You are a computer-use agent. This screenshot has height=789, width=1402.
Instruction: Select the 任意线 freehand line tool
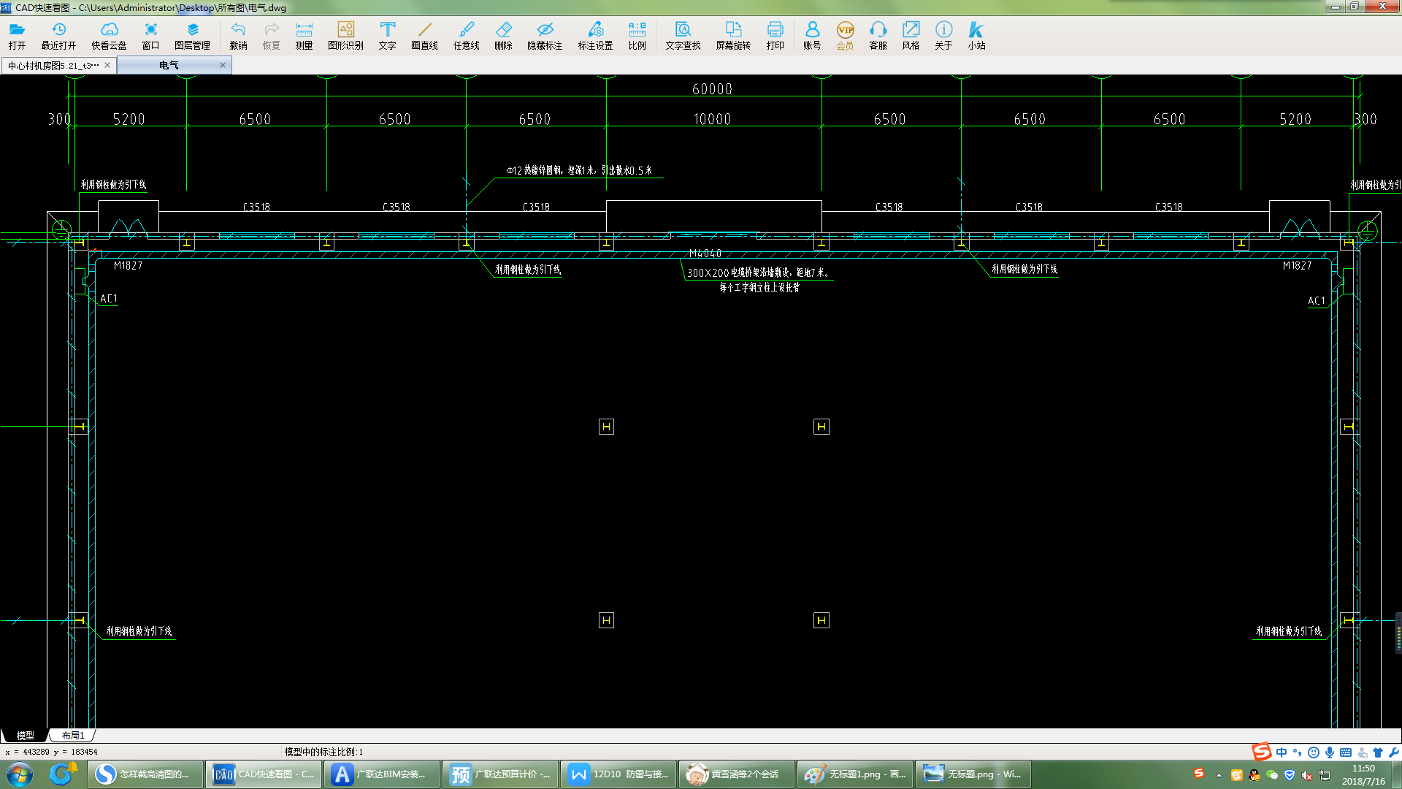pos(466,35)
